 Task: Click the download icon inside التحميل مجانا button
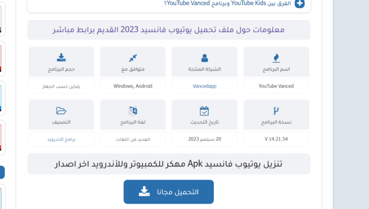[144, 192]
